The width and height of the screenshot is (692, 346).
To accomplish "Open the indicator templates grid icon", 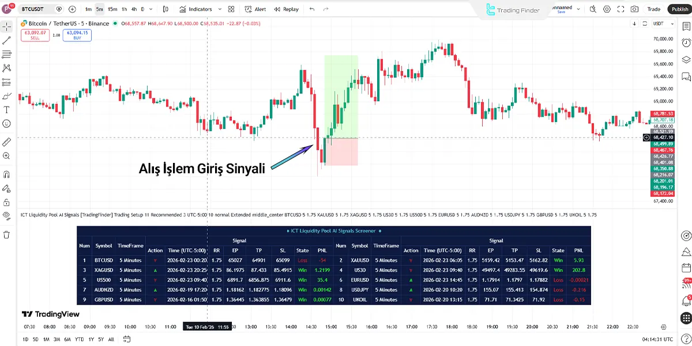I will pyautogui.click(x=231, y=9).
